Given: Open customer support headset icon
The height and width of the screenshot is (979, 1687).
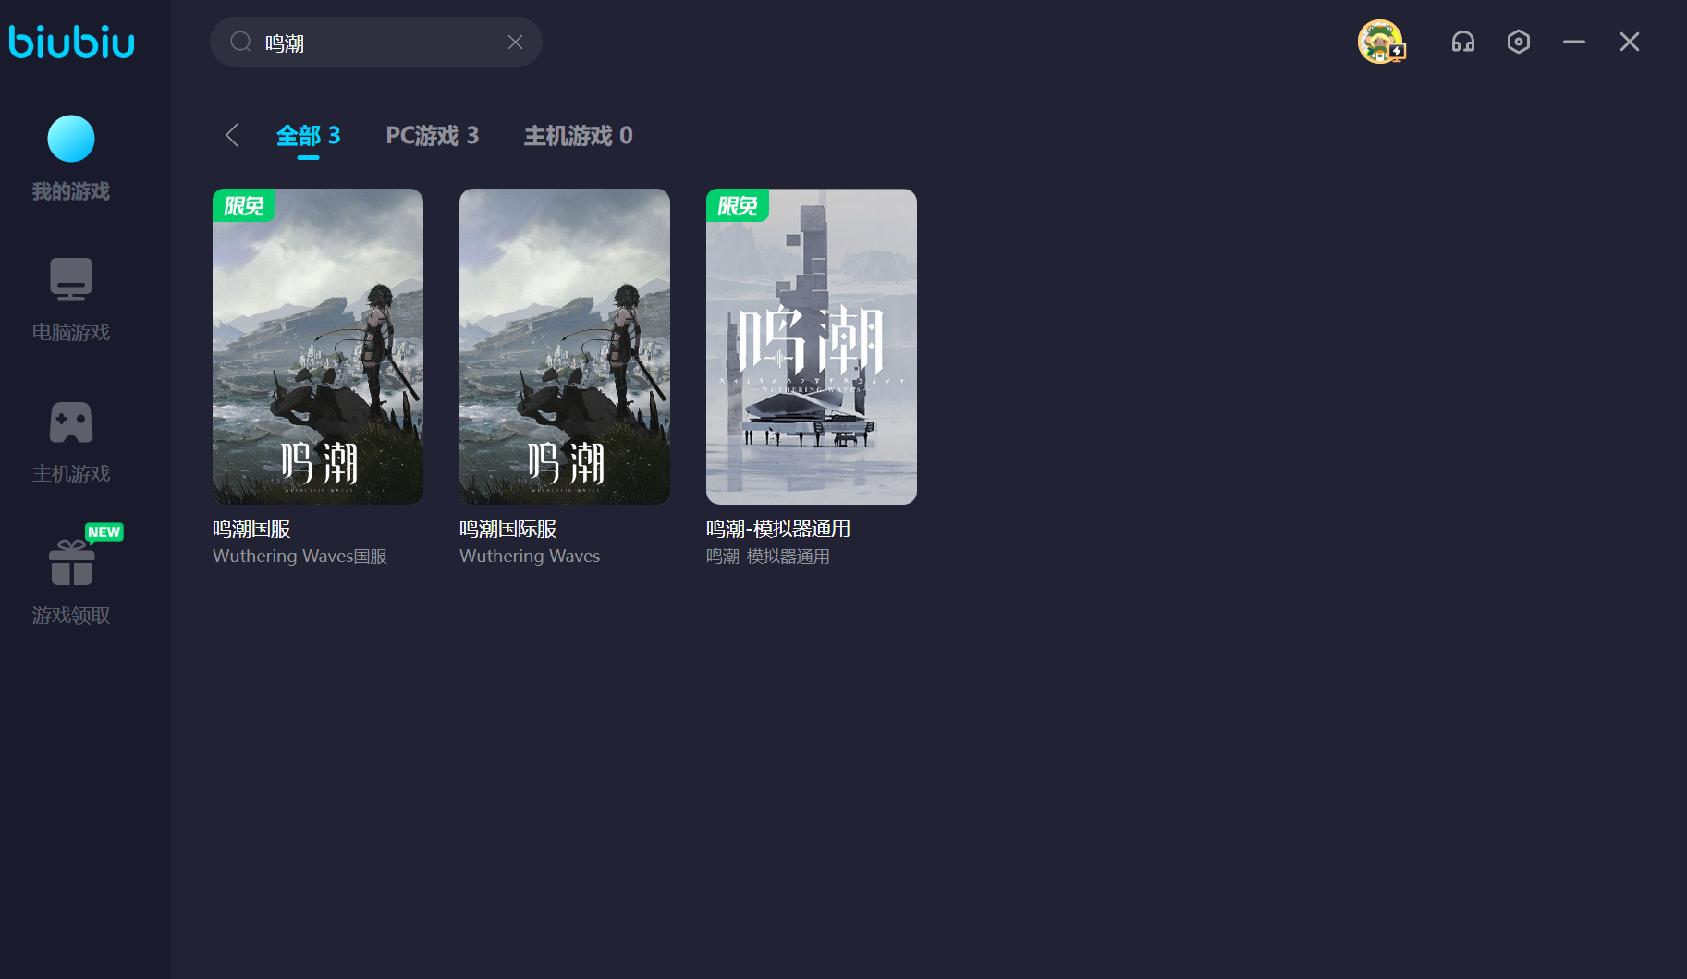Looking at the screenshot, I should pos(1462,42).
